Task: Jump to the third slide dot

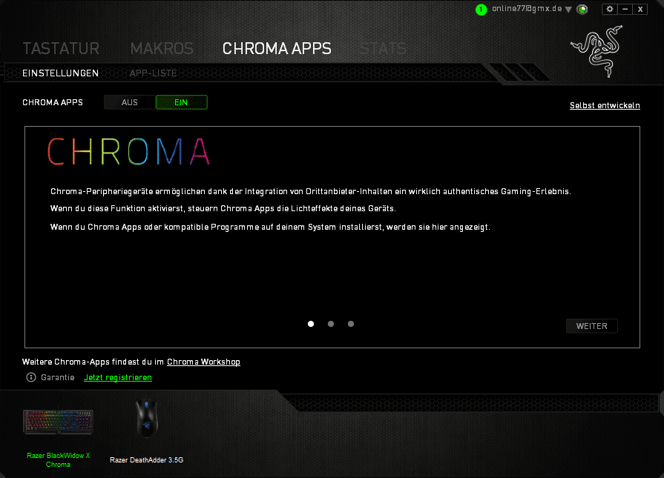Action: tap(351, 324)
